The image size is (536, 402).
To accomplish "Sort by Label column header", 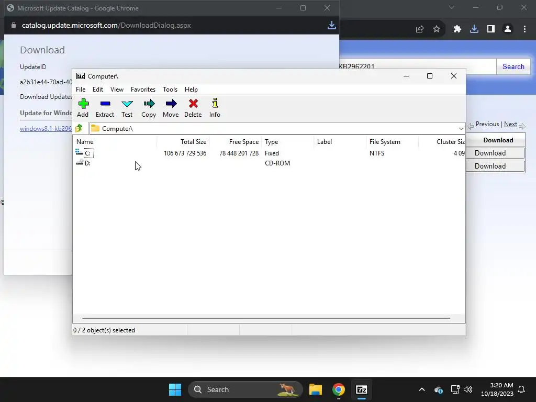I will 340,141.
